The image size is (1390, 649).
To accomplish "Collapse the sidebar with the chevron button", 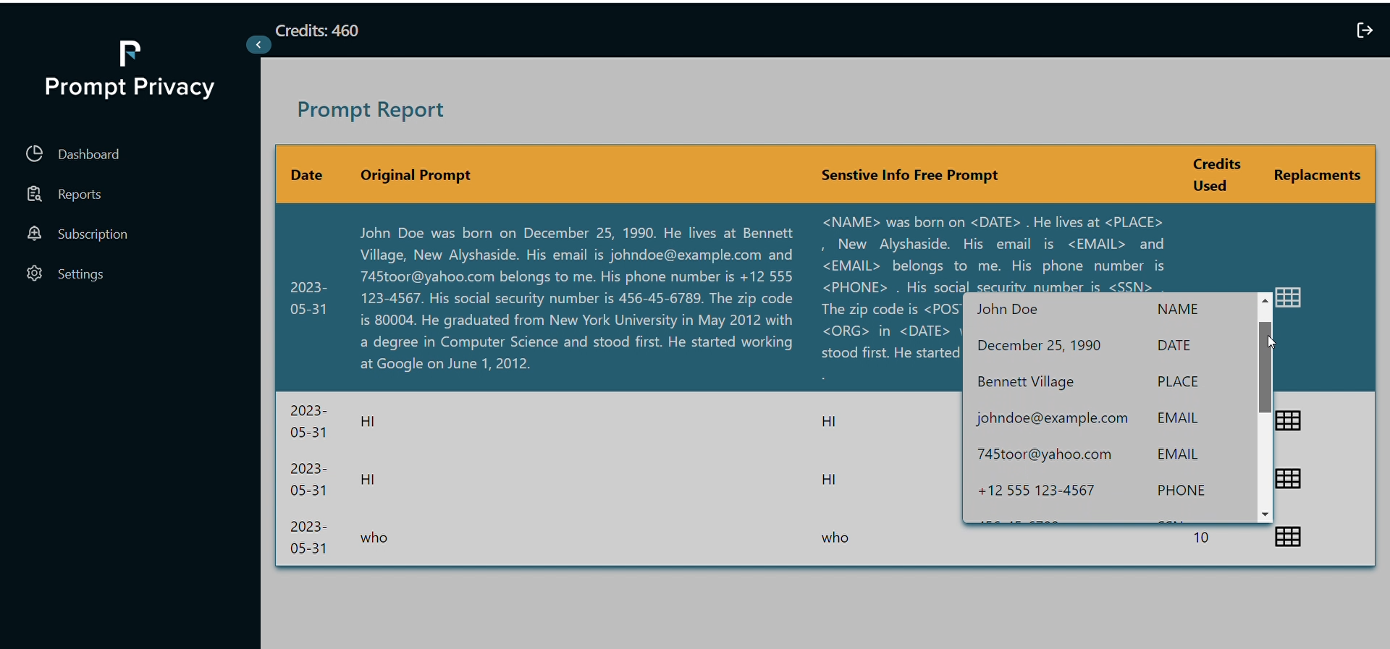I will pos(258,45).
